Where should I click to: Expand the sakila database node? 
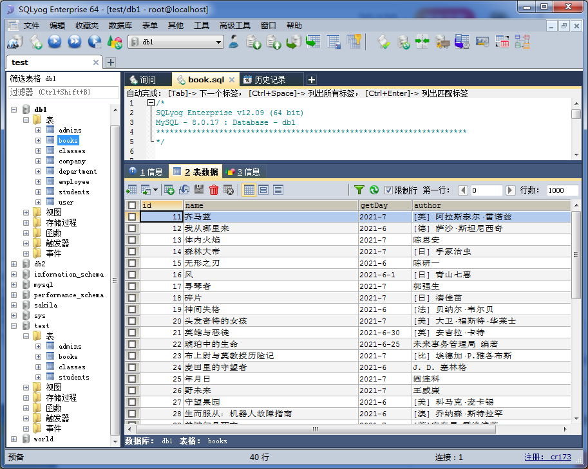(x=14, y=306)
